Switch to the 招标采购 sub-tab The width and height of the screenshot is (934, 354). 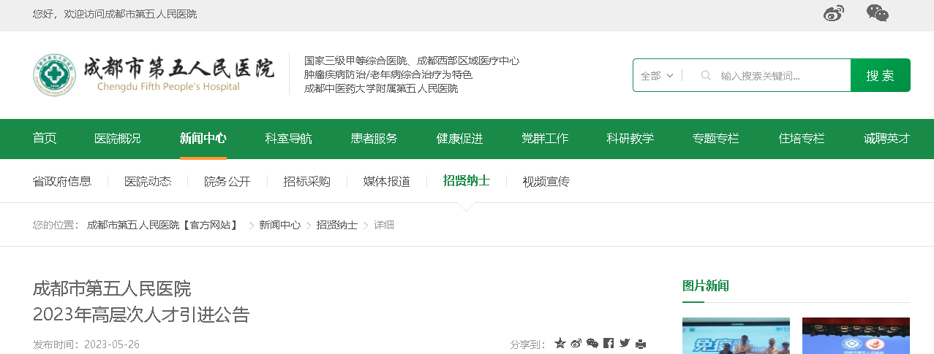(x=306, y=182)
